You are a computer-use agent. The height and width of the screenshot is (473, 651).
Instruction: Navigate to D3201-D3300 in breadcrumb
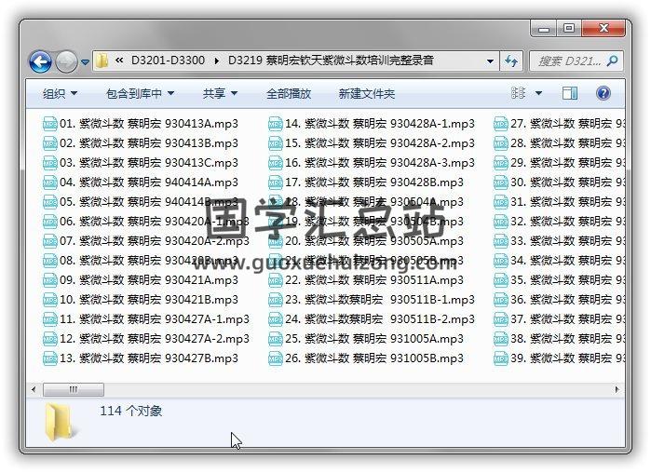click(168, 61)
